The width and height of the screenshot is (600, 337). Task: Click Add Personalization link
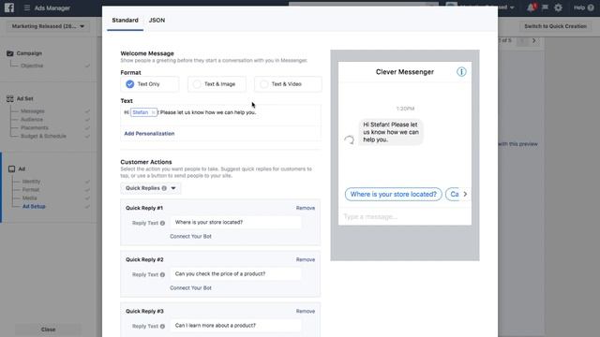click(149, 133)
